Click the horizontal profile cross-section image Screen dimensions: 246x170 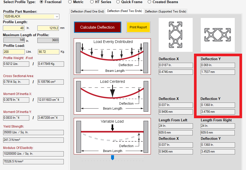click(218, 35)
